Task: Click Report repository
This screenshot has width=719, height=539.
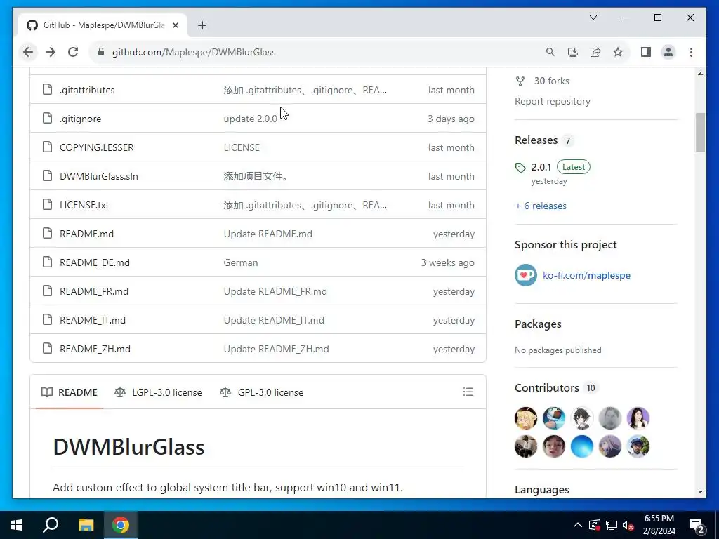Action: point(553,101)
